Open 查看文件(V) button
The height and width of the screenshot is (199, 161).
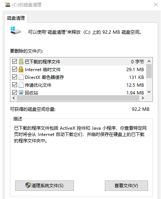point(126,186)
